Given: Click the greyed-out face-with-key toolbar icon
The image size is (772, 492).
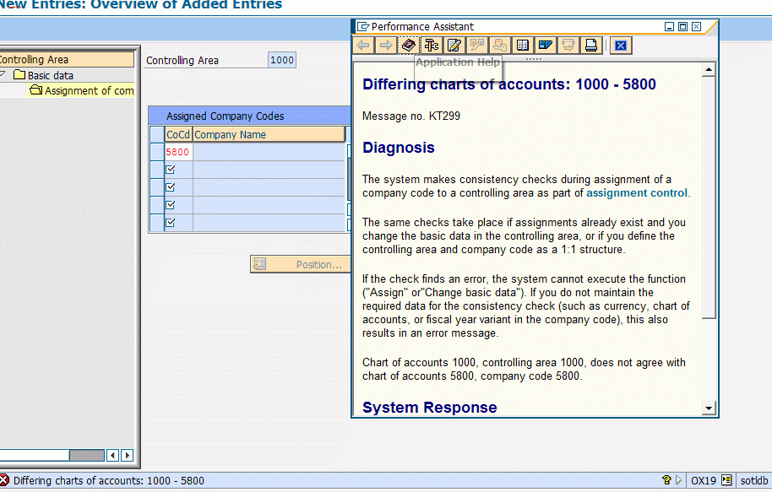Looking at the screenshot, I should 500,46.
